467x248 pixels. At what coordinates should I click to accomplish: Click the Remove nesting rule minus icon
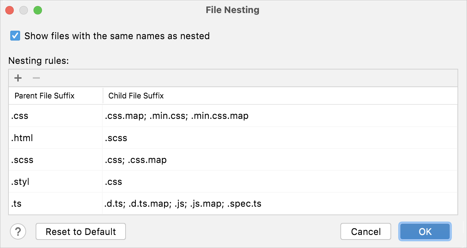pyautogui.click(x=36, y=78)
